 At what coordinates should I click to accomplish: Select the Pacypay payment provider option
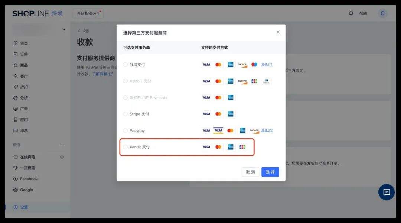pyautogui.click(x=125, y=130)
